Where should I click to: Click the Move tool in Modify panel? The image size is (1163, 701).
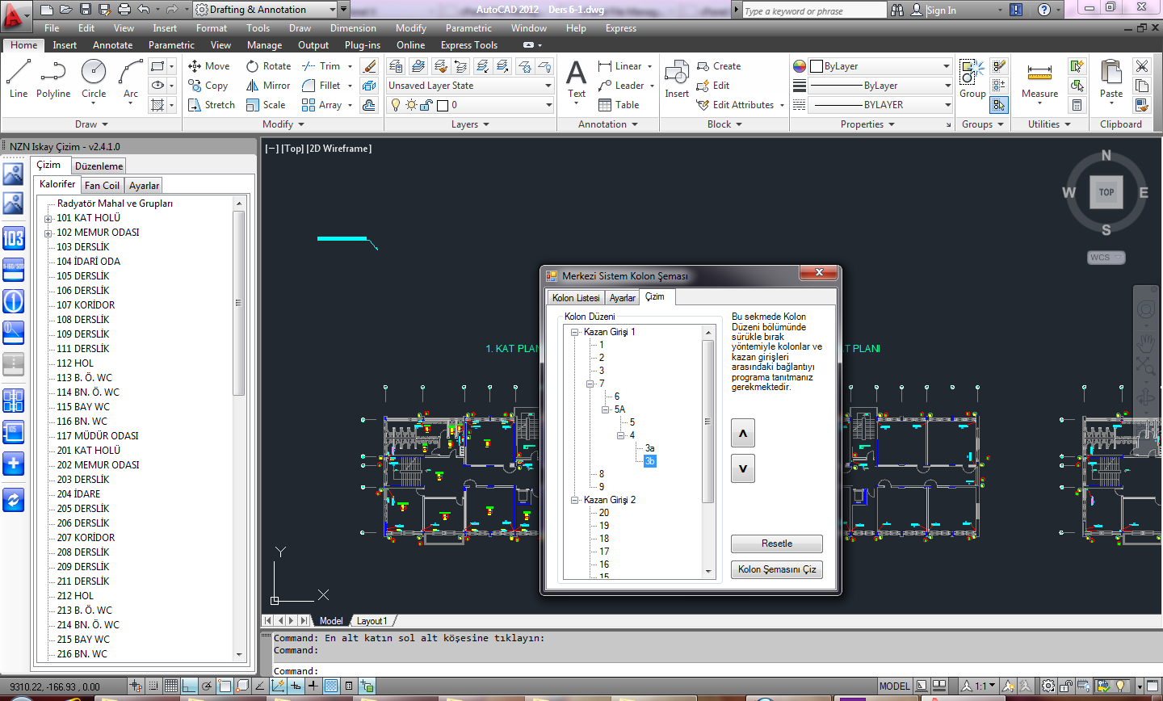pos(209,66)
